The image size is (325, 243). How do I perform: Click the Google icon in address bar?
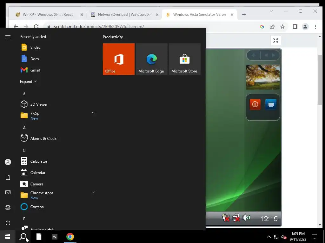click(262, 27)
